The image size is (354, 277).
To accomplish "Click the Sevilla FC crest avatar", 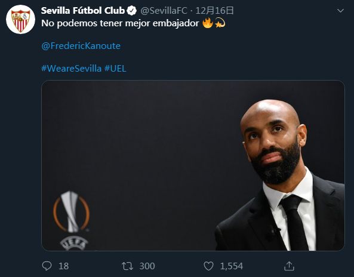I will [20, 20].
